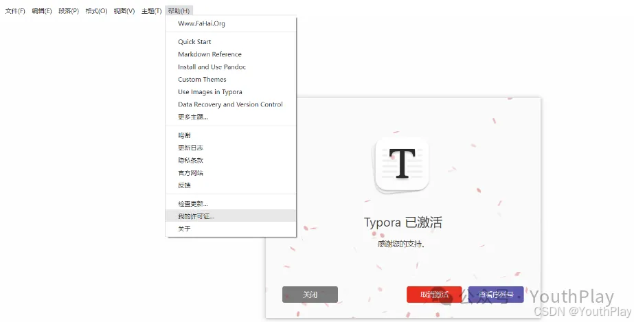Select Use Images in Typora
This screenshot has width=634, height=322.
tap(231, 92)
